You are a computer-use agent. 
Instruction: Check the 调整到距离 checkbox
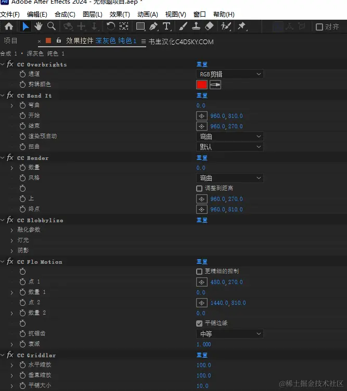click(x=199, y=188)
